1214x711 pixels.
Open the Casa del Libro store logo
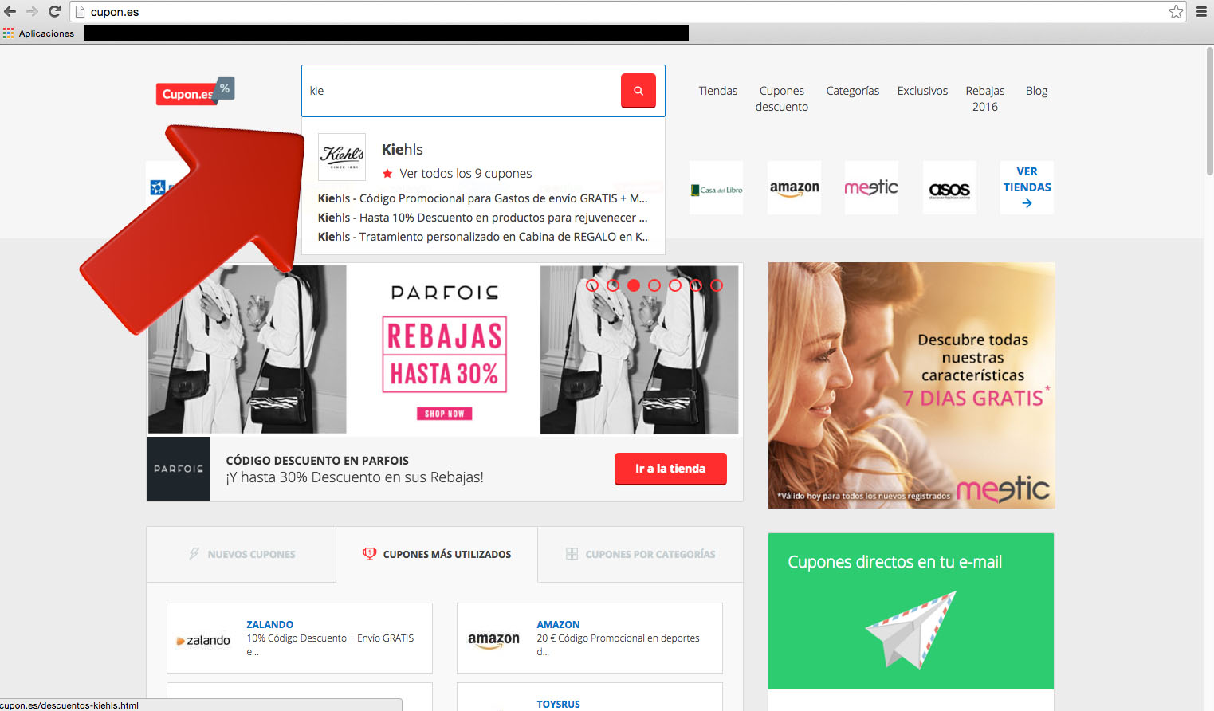717,188
